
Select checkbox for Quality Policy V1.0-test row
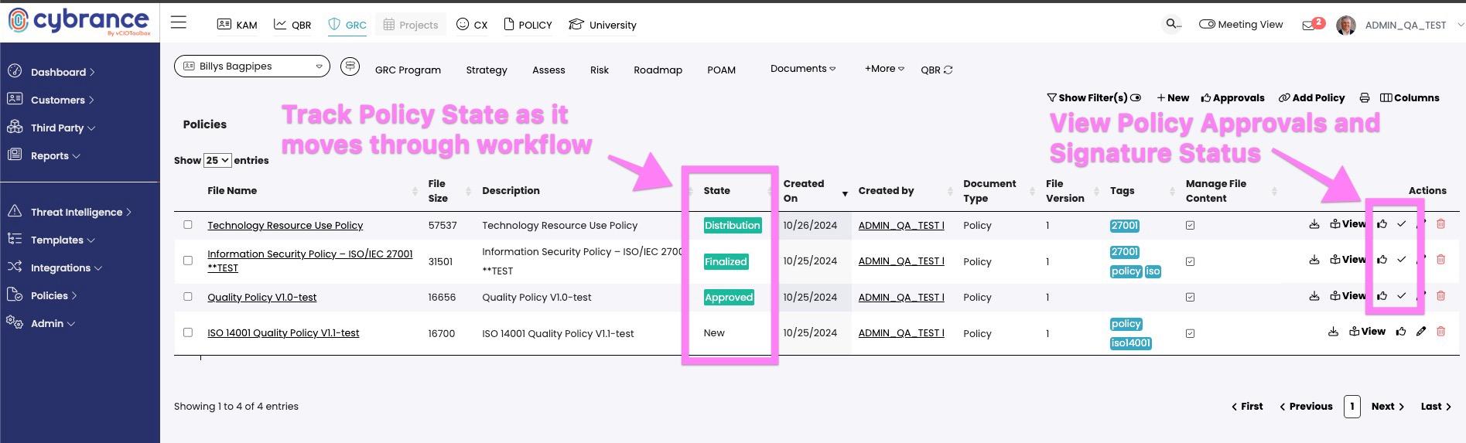click(187, 296)
